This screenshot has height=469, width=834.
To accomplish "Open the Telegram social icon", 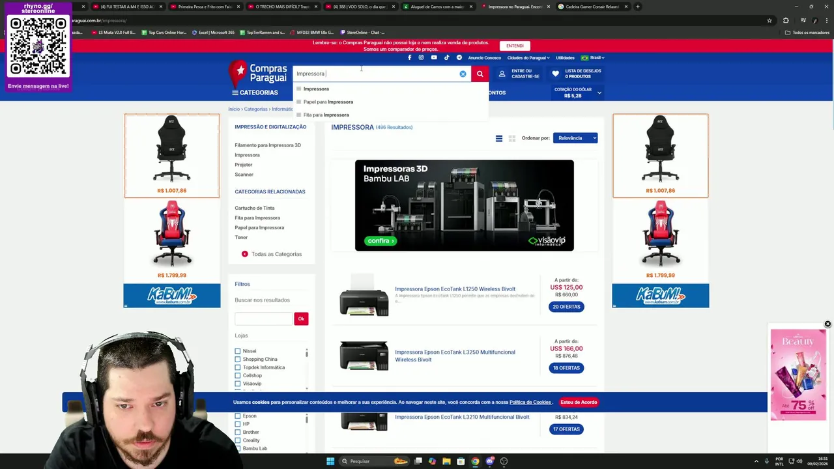I will tap(459, 57).
